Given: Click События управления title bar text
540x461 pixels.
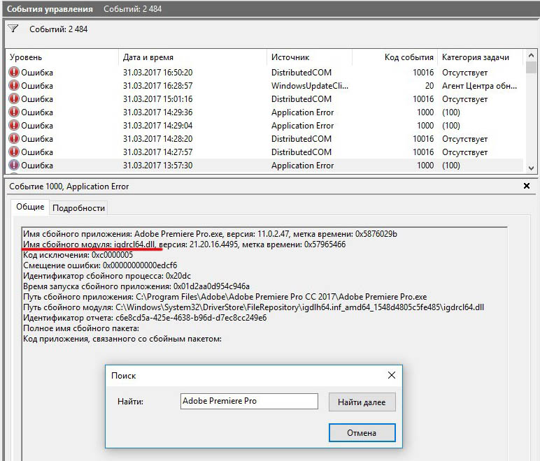Looking at the screenshot, I should [x=50, y=9].
